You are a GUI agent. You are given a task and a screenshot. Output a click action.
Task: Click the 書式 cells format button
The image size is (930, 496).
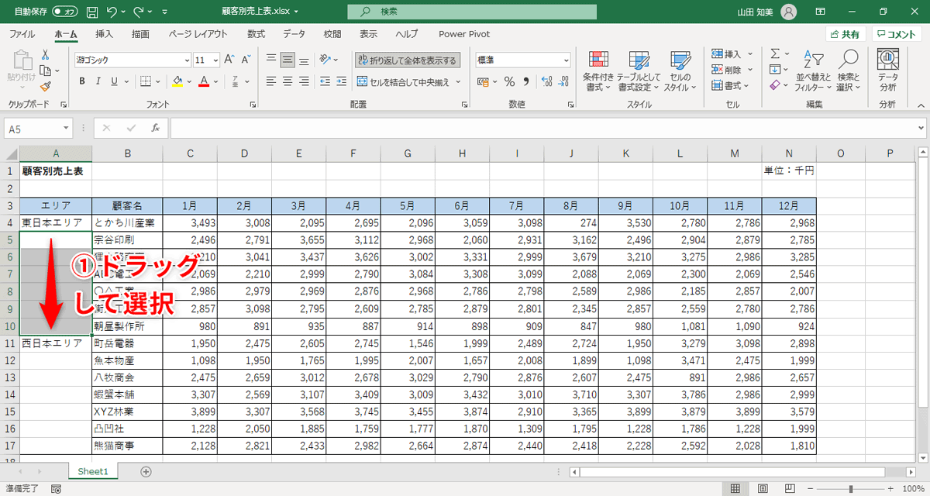pyautogui.click(x=727, y=86)
